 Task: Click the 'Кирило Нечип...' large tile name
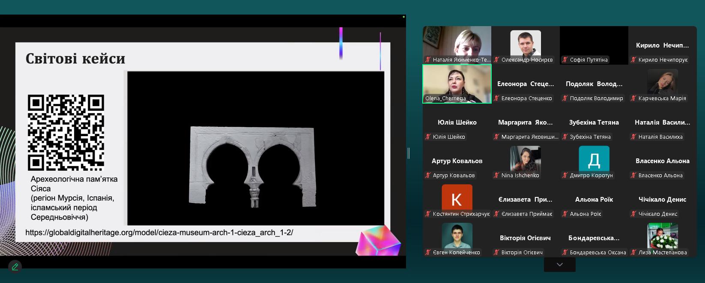pos(663,45)
